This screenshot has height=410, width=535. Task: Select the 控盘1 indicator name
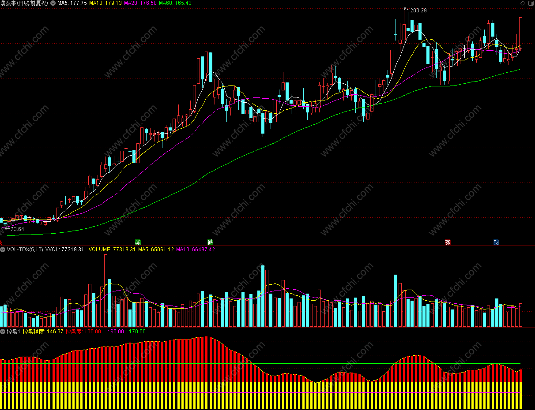point(14,332)
